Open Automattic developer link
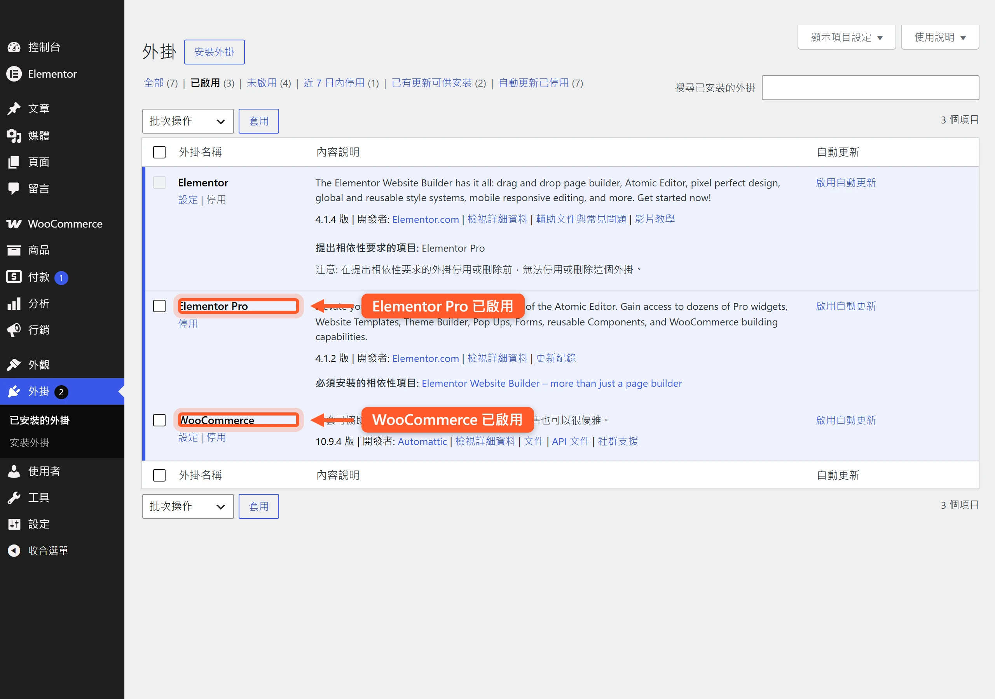This screenshot has height=699, width=995. (422, 441)
